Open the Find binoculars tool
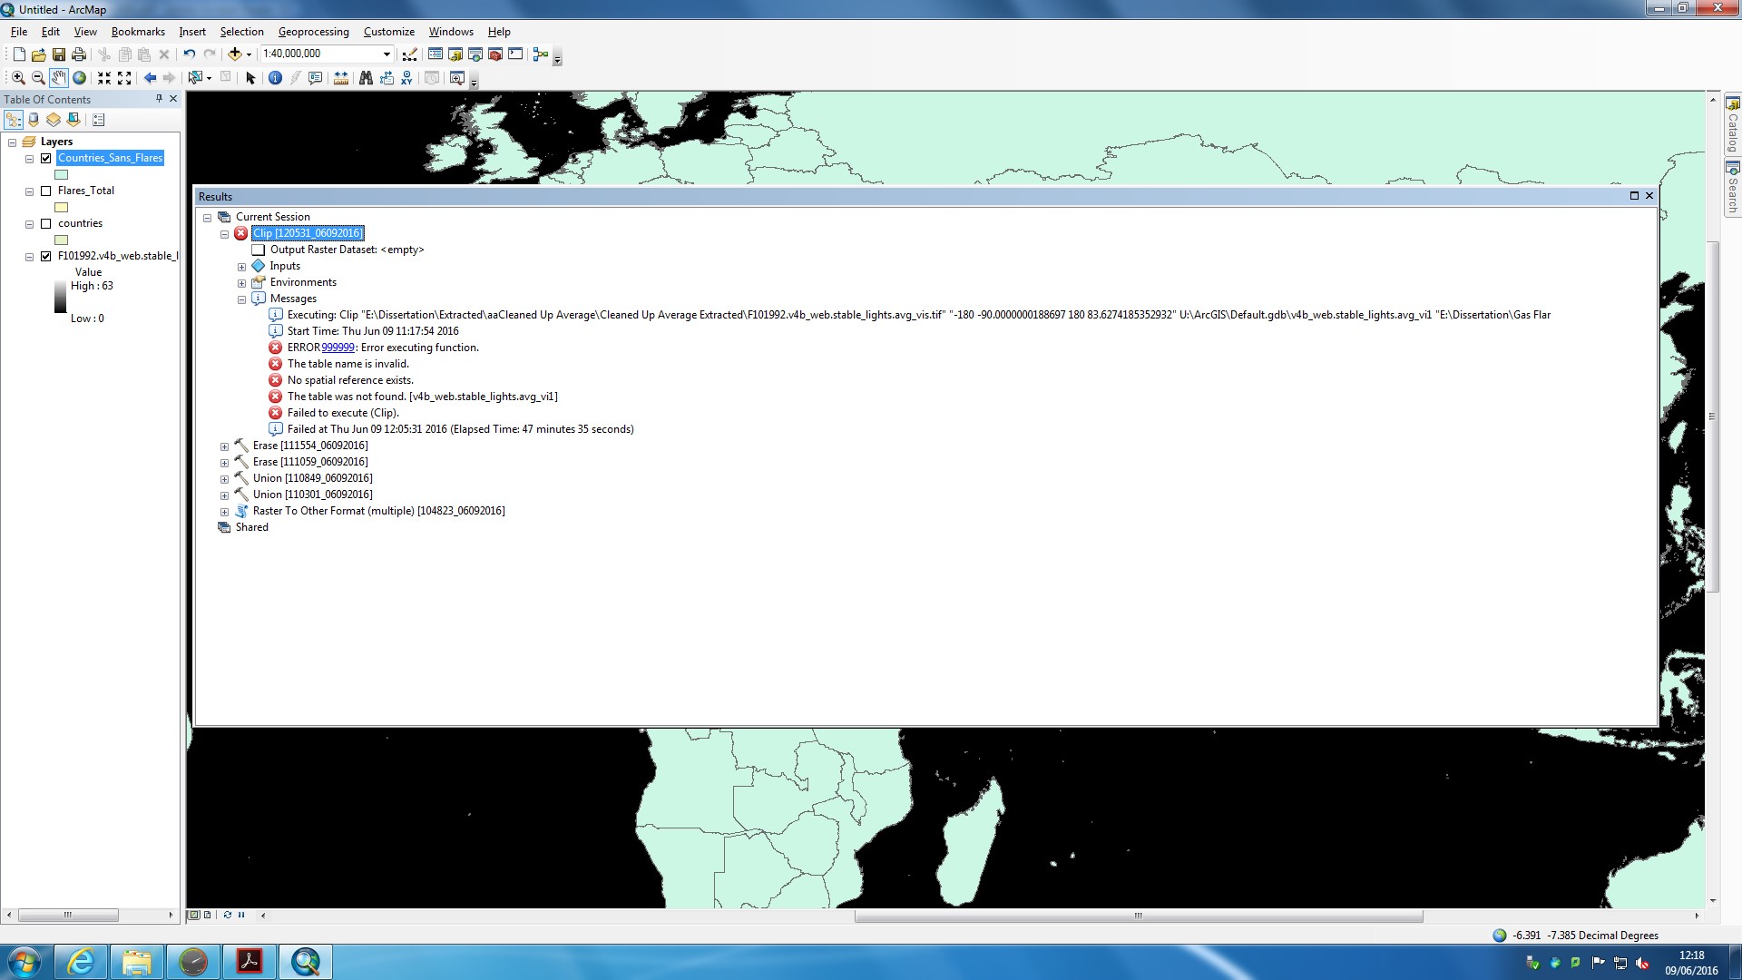Viewport: 1742px width, 980px height. click(x=366, y=78)
